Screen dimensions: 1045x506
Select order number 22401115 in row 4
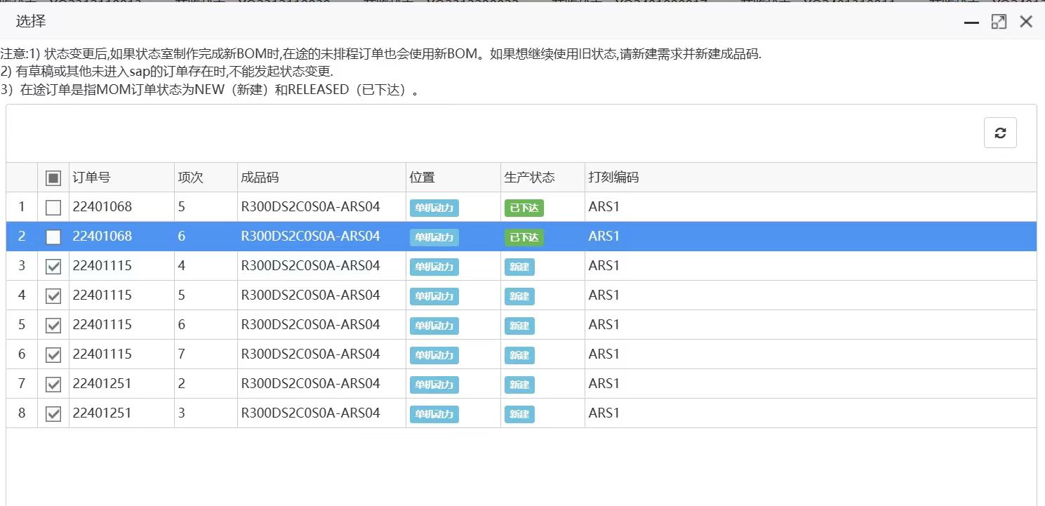[102, 295]
